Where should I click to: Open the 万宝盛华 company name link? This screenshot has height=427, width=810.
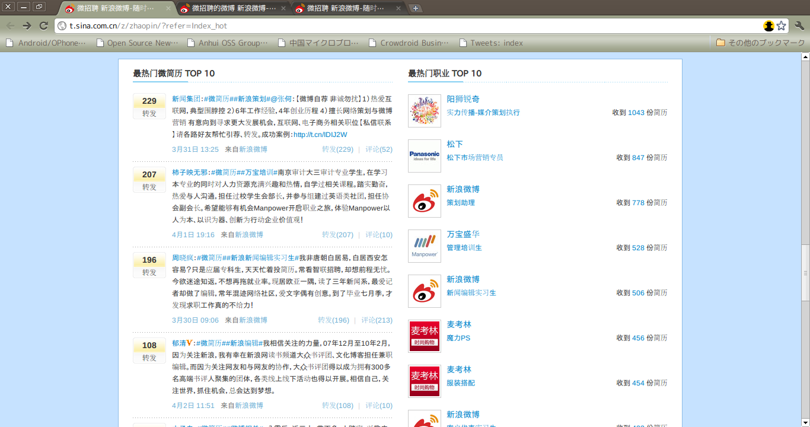coord(463,234)
